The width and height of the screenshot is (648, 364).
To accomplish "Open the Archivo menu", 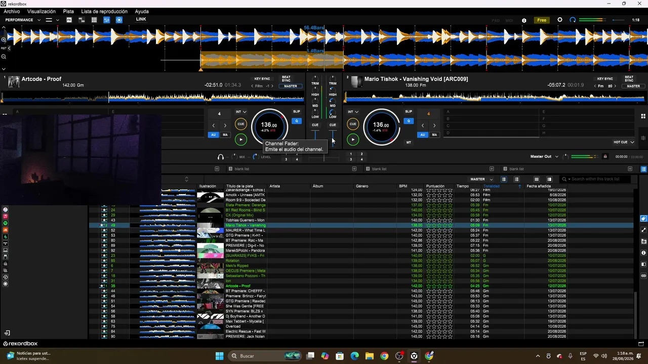I will [x=12, y=11].
